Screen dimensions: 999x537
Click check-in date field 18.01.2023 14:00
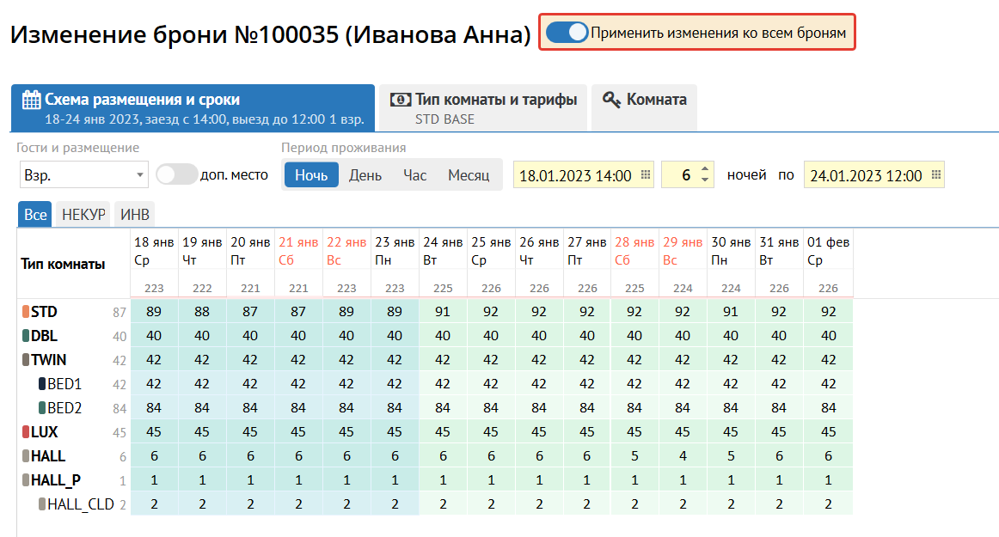coord(576,175)
